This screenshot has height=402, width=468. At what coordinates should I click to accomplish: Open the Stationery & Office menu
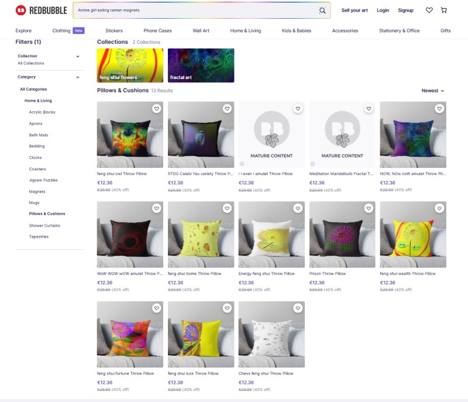click(x=399, y=30)
